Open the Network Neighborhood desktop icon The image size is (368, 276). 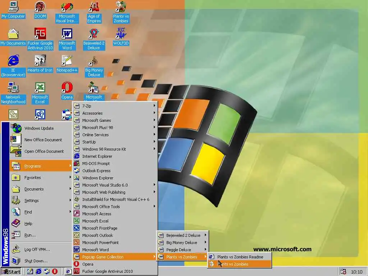(13, 93)
